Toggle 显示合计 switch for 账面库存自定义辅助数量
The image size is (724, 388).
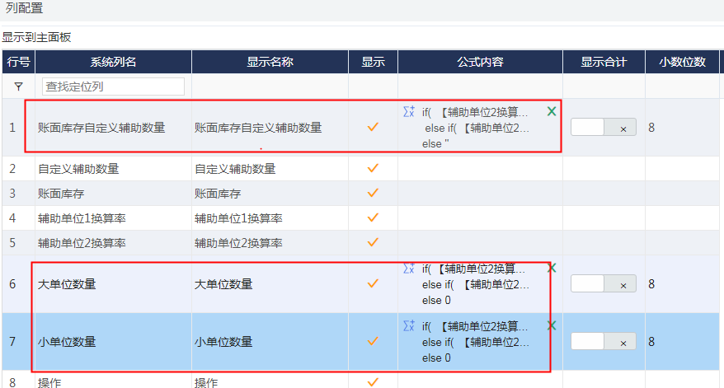(603, 128)
